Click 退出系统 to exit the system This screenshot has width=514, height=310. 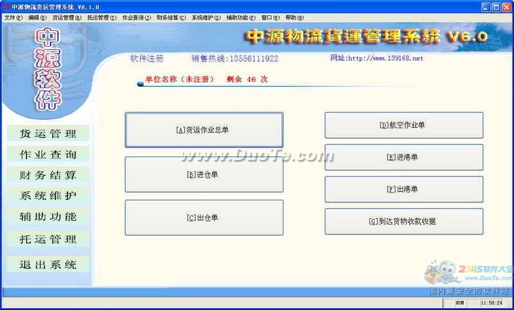click(x=48, y=264)
